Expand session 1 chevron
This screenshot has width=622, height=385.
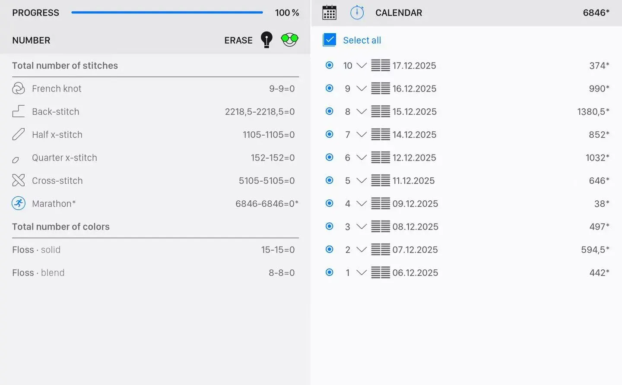click(x=362, y=272)
